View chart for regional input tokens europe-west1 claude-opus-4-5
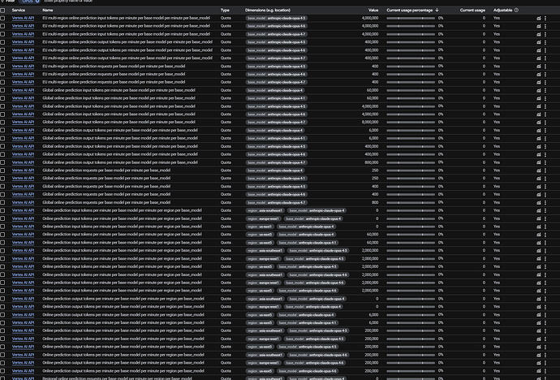The width and height of the screenshot is (560, 380). tap(539, 258)
